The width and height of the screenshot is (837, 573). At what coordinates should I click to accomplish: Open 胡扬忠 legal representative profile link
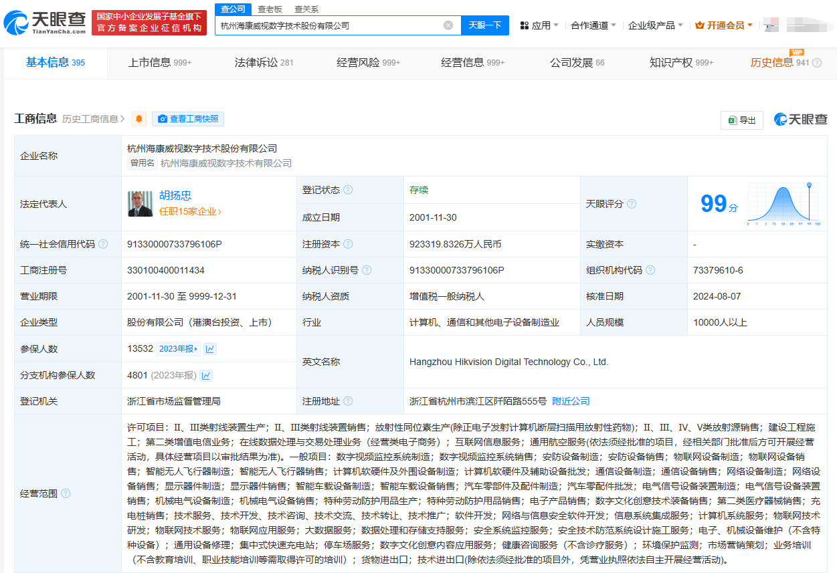point(175,195)
